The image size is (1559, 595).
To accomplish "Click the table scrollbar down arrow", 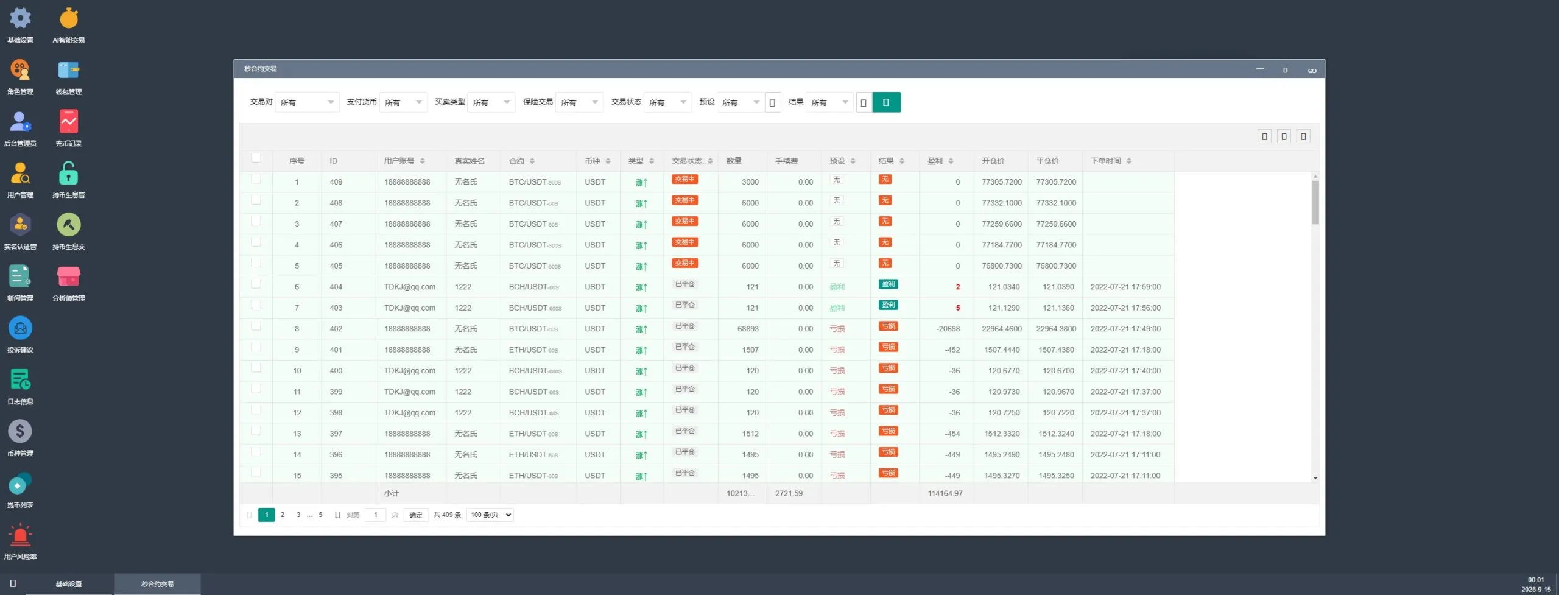I will (x=1315, y=478).
